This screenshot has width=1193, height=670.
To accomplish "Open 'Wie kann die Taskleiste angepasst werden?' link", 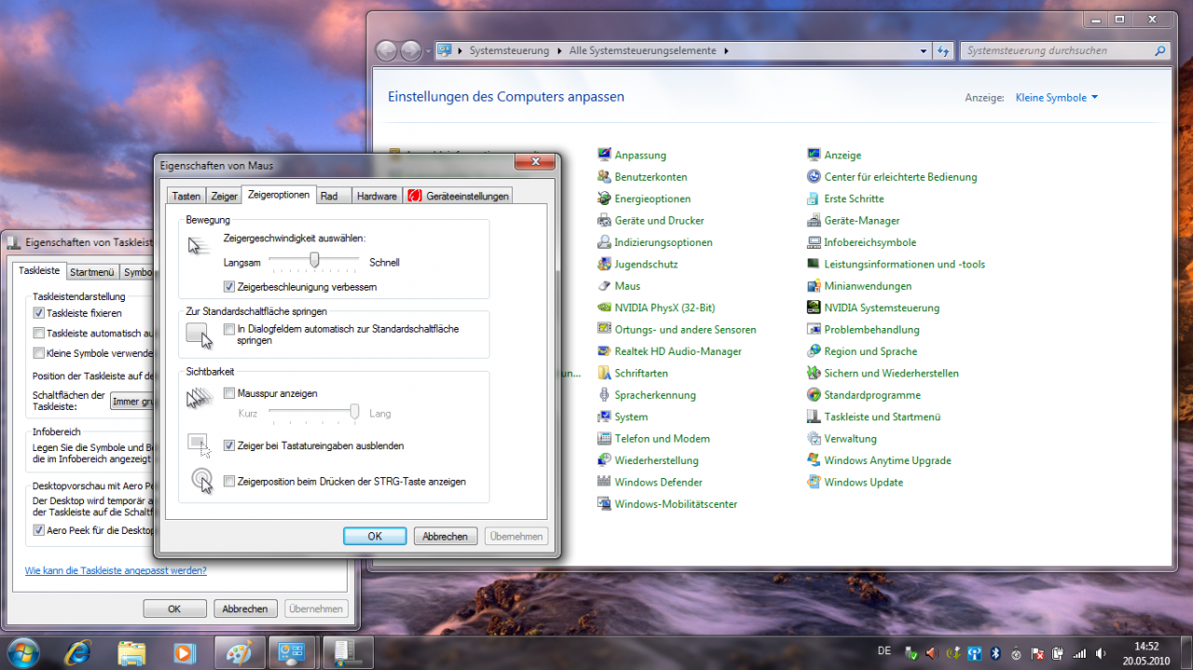I will click(x=116, y=570).
